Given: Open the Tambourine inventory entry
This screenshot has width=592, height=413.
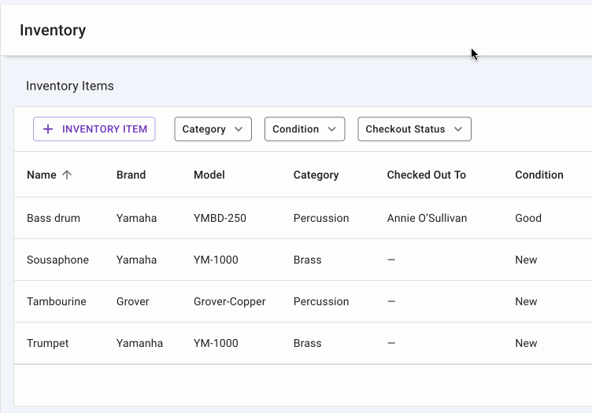Looking at the screenshot, I should coord(57,301).
